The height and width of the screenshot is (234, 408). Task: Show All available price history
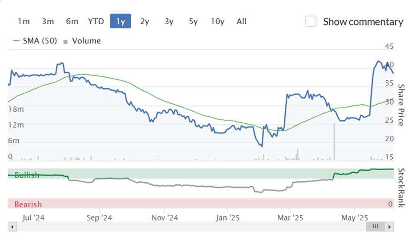[x=241, y=21]
